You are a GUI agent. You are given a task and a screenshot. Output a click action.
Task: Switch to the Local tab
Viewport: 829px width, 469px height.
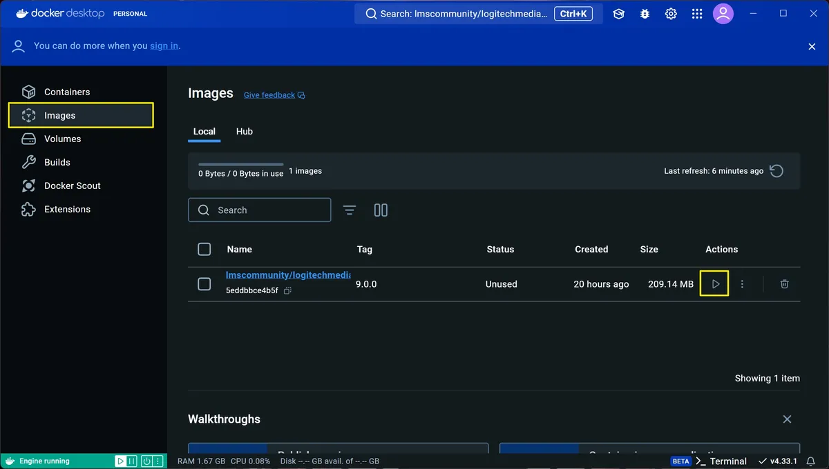tap(204, 131)
